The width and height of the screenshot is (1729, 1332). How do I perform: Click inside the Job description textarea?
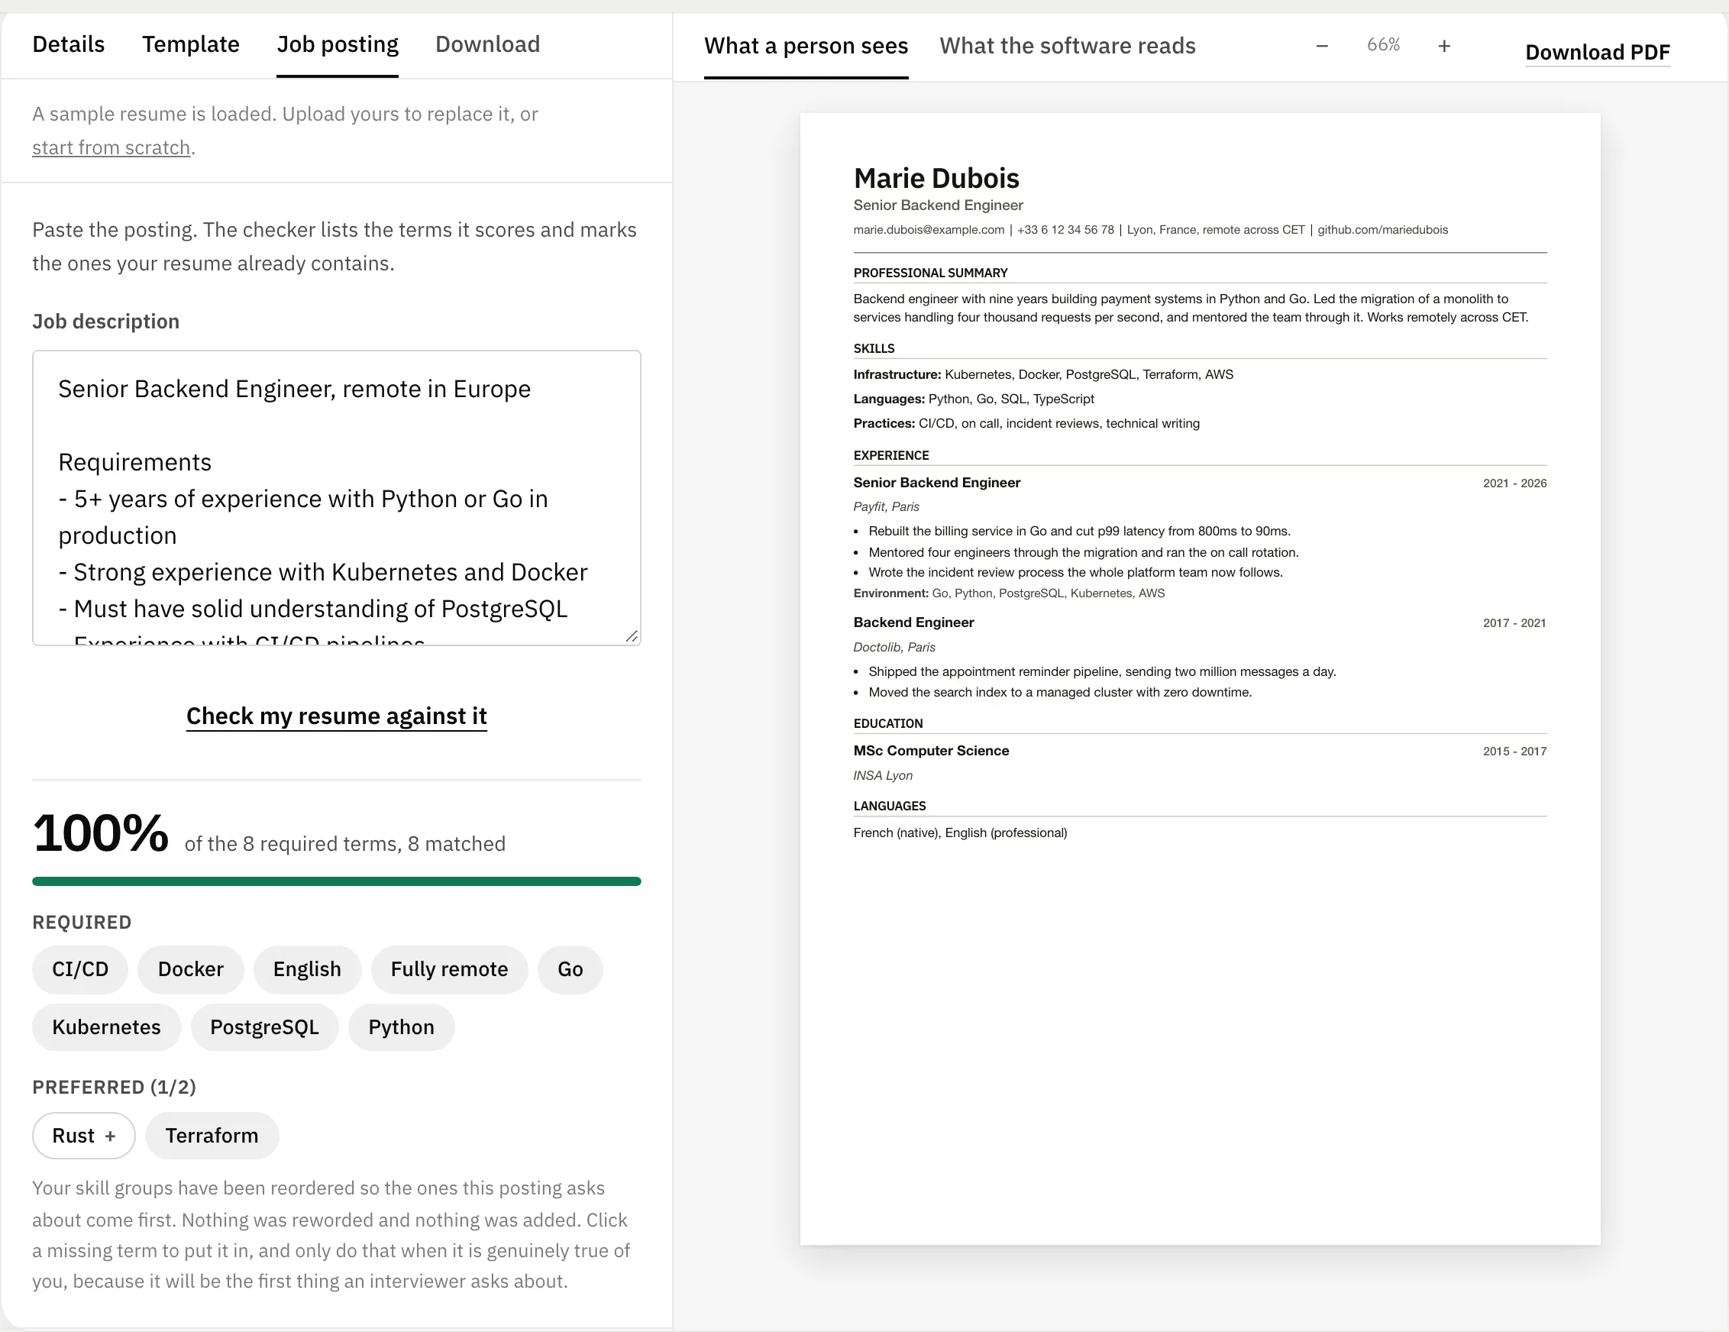coord(337,498)
